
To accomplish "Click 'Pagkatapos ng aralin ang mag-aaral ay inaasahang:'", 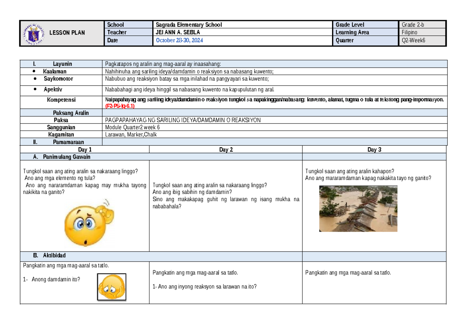I will pyautogui.click(x=162, y=64).
